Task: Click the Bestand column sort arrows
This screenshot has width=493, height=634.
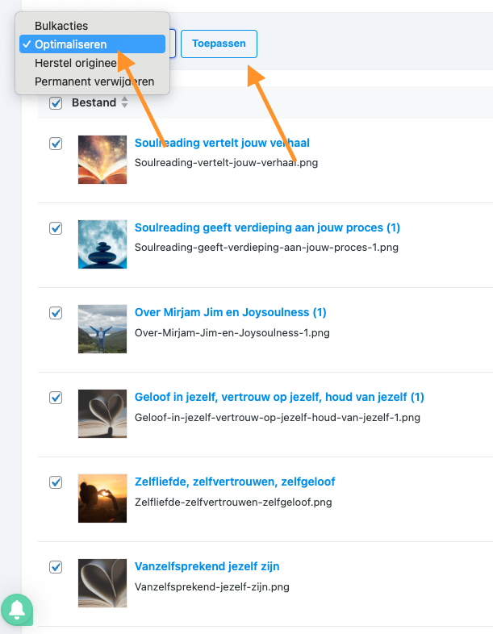Action: click(124, 102)
